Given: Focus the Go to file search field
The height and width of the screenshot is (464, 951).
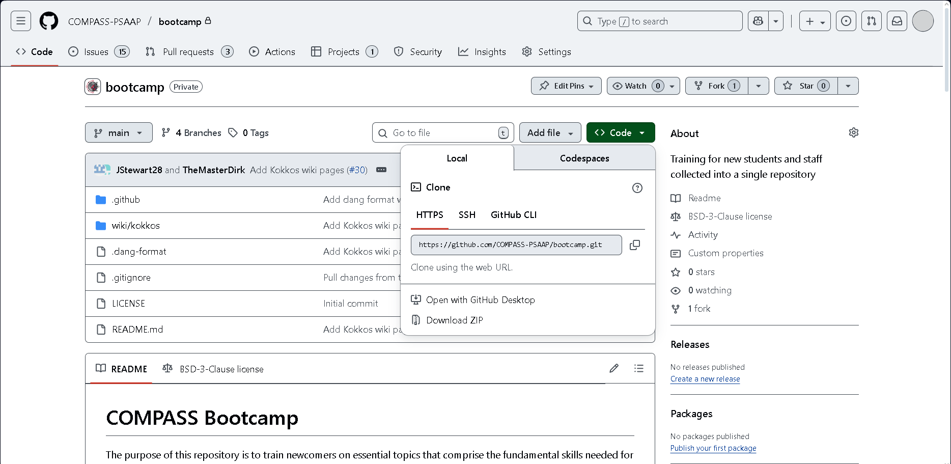Looking at the screenshot, I should (x=443, y=132).
